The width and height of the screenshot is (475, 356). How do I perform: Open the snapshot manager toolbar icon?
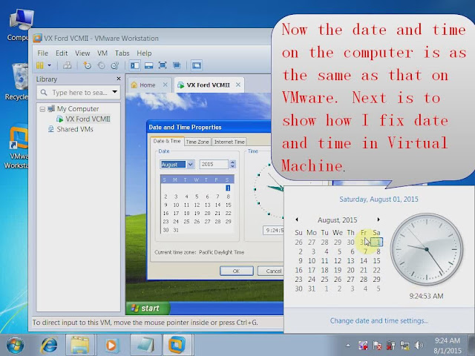pos(115,65)
